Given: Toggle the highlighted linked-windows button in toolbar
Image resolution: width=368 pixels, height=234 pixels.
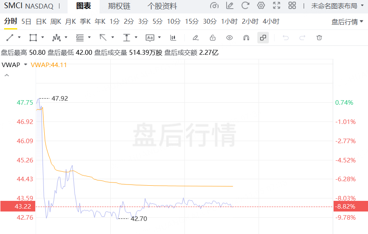Looking at the screenshot, I should (x=263, y=38).
